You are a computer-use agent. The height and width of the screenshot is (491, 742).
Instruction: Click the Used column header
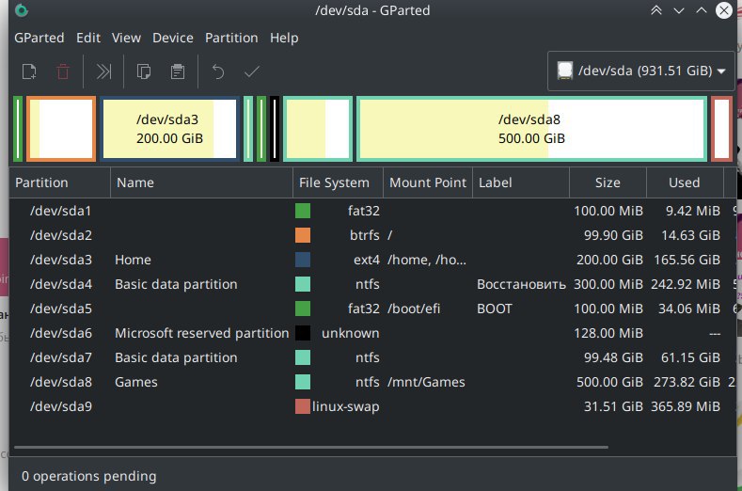pos(685,182)
